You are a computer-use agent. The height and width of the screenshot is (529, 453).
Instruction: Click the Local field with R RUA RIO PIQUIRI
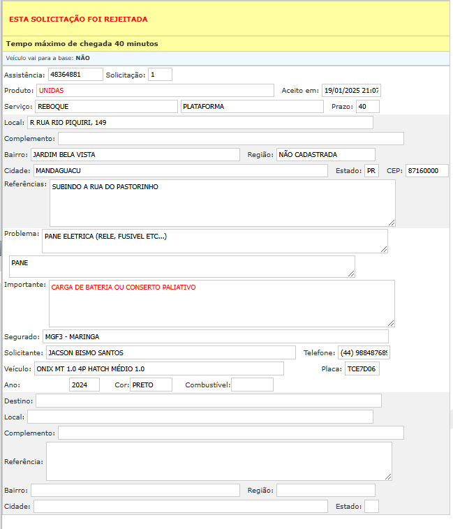point(200,123)
